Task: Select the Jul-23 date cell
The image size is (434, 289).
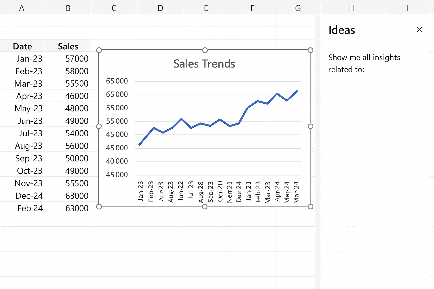Action: click(22, 133)
